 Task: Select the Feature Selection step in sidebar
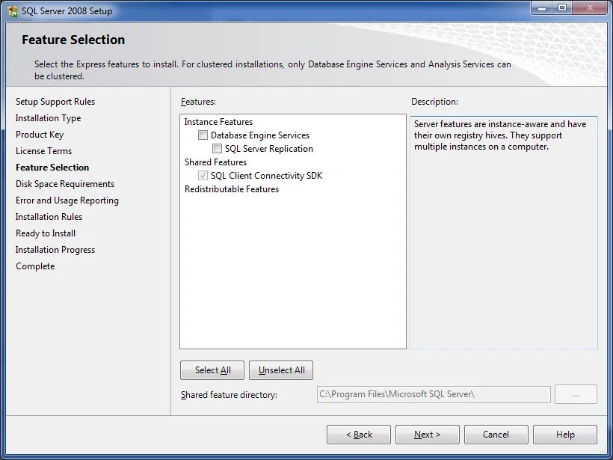pyautogui.click(x=52, y=168)
